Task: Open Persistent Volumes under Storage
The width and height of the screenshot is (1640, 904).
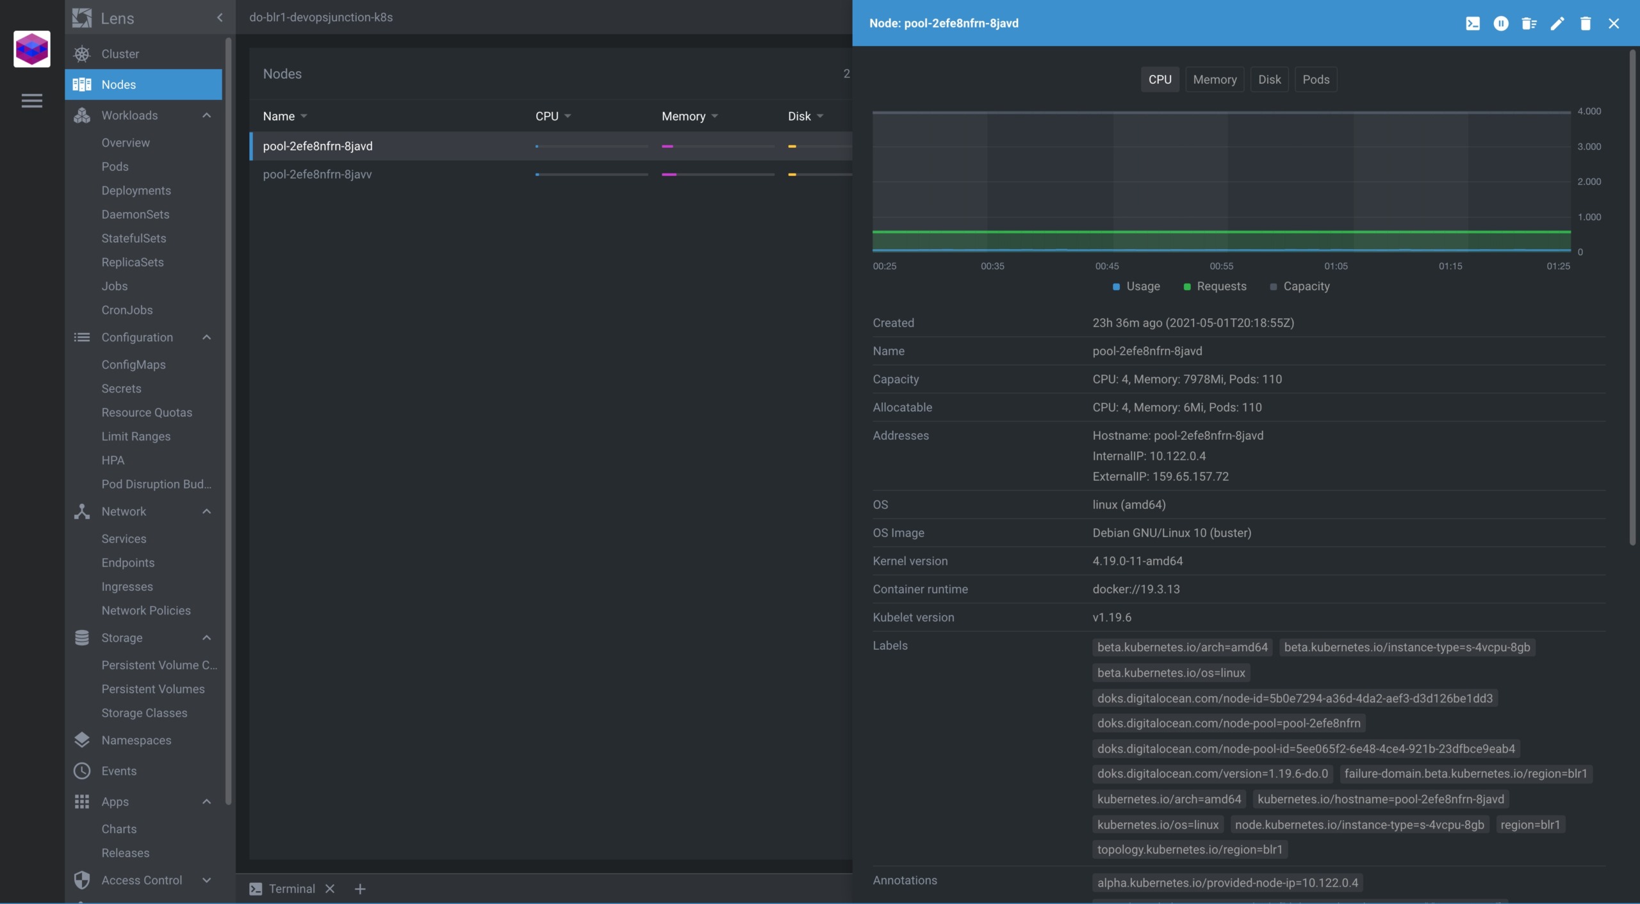Action: 153,690
